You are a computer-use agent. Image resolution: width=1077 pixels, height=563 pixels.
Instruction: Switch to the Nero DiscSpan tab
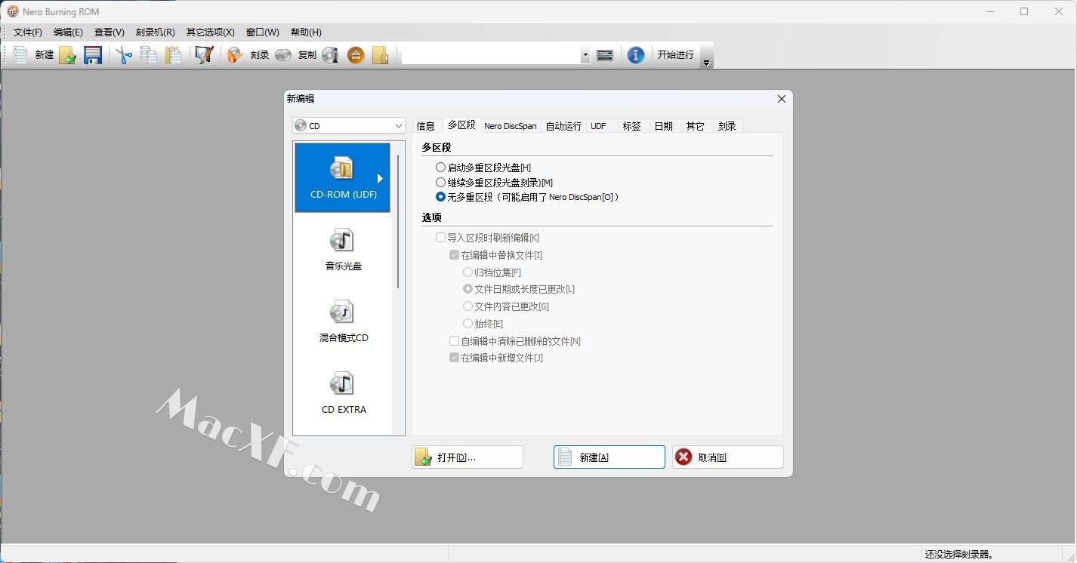point(511,126)
